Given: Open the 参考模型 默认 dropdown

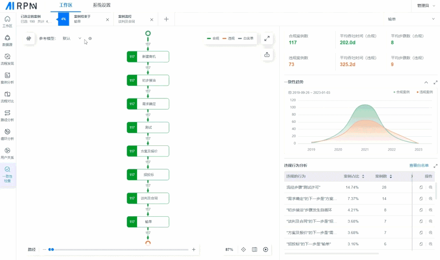Looking at the screenshot, I should [x=72, y=38].
